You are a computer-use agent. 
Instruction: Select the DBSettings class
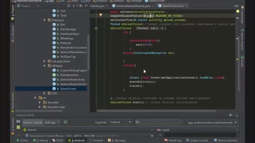coord(67,39)
